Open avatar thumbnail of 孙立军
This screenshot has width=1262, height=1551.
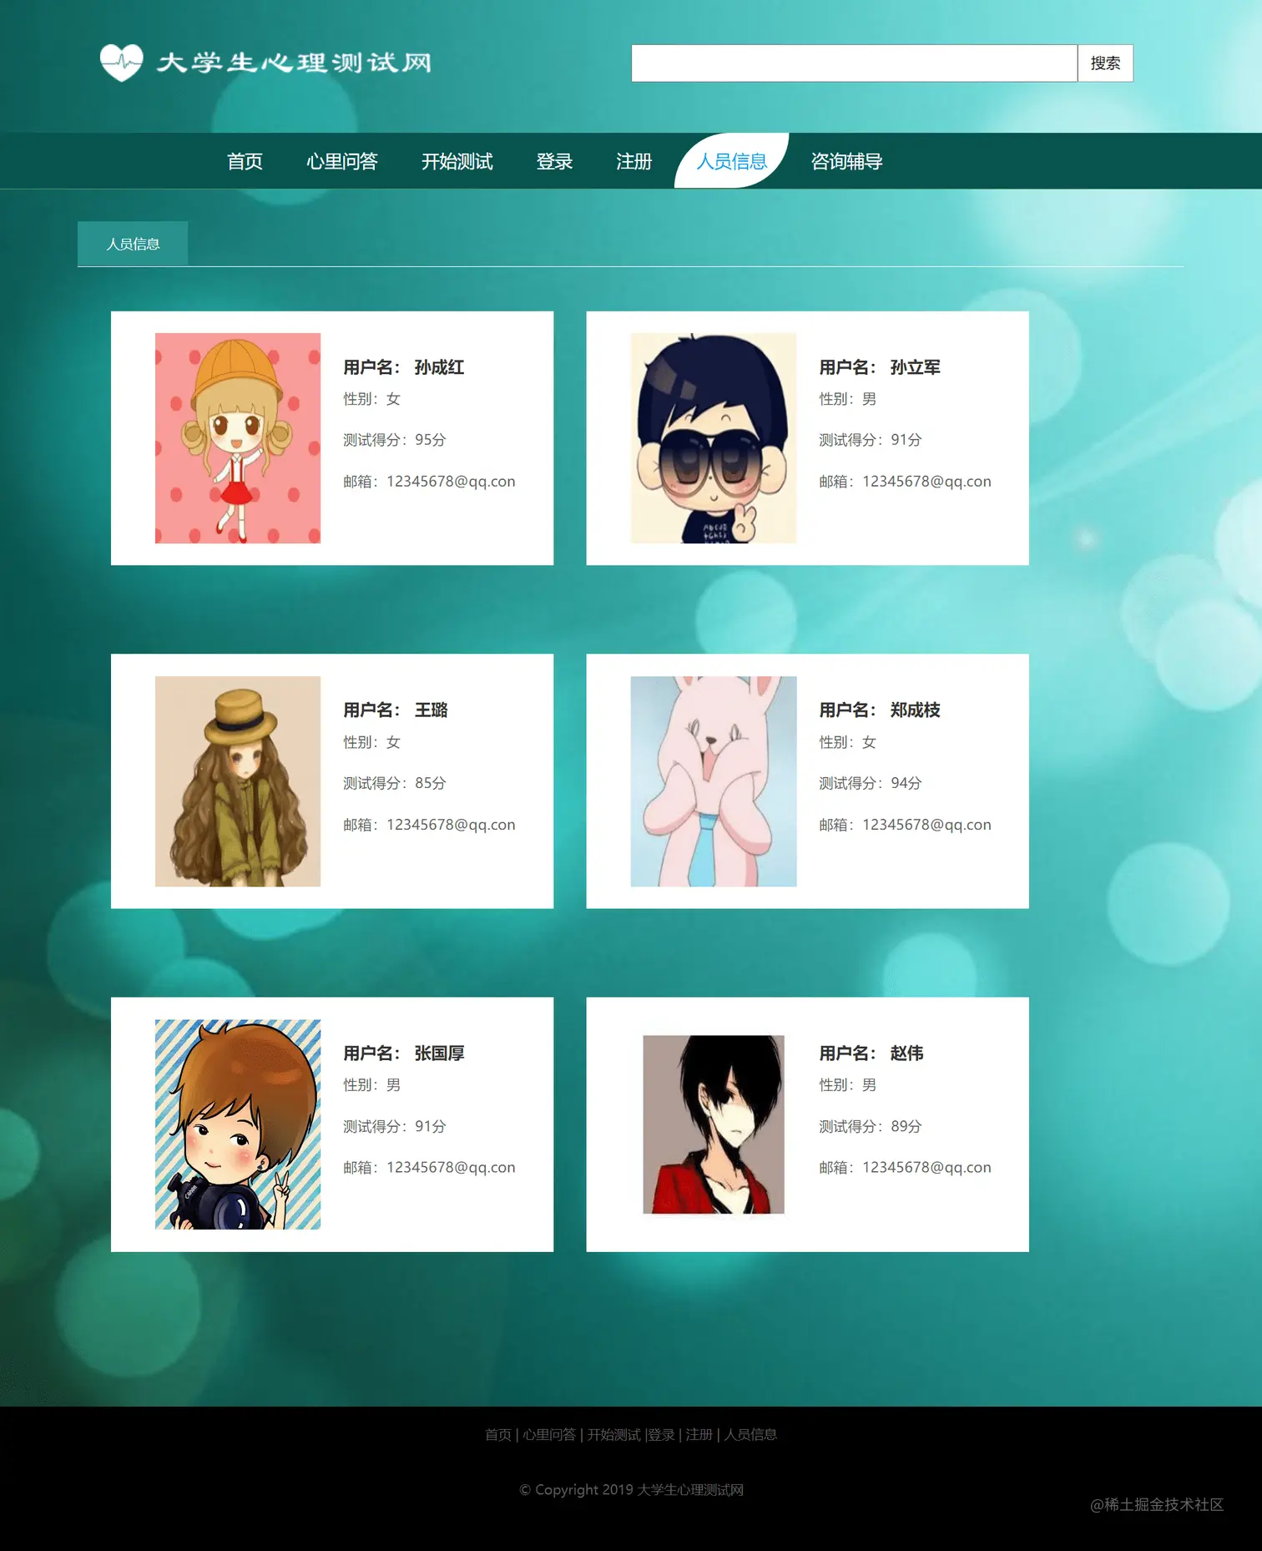pos(714,438)
